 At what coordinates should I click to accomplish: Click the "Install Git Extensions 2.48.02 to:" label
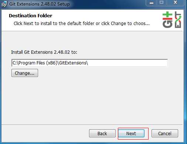point(44,52)
